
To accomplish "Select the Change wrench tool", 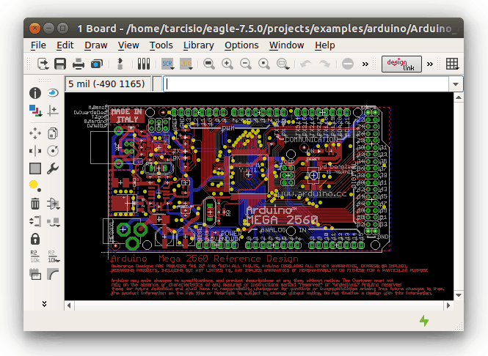I will [53, 168].
